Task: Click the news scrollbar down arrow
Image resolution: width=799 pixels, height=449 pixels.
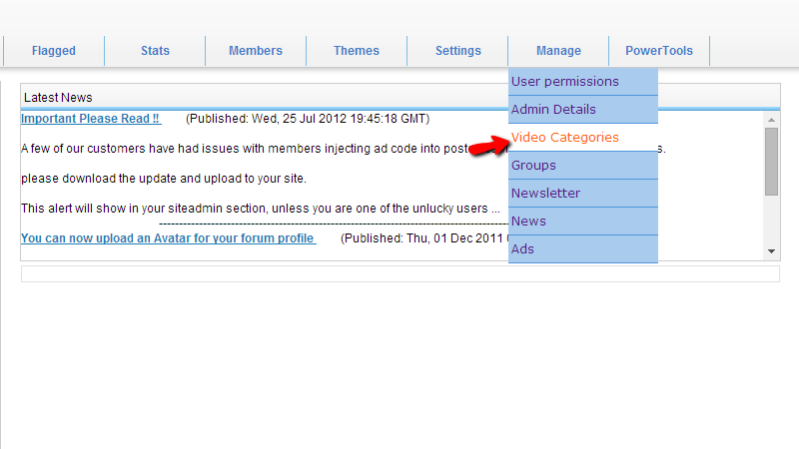Action: 771,251
